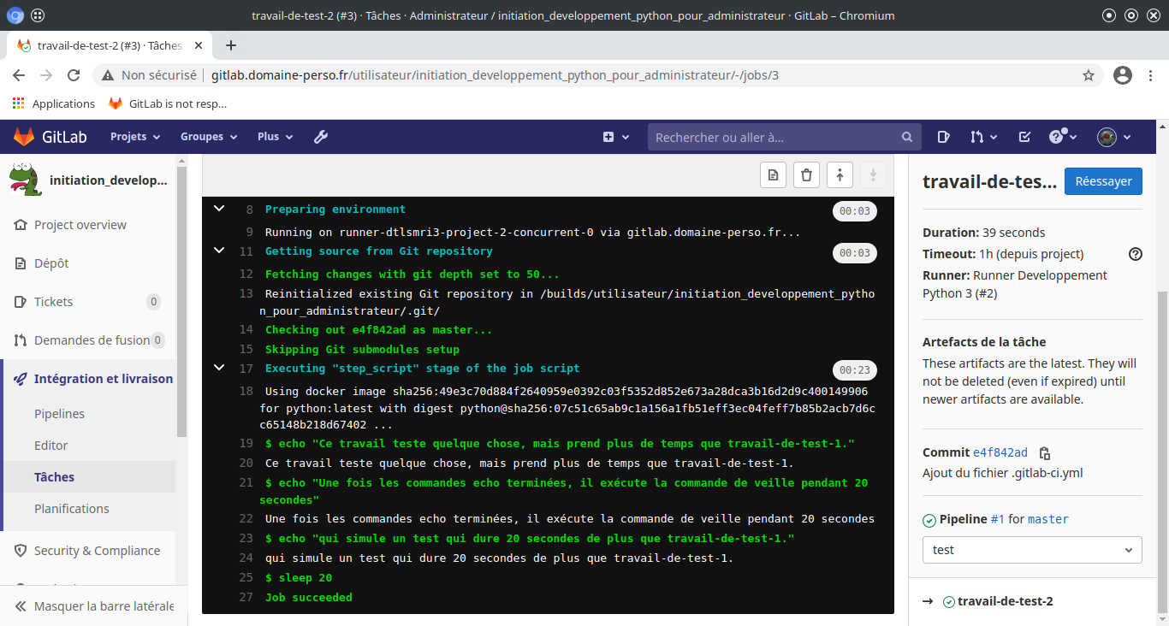Click the erase job log trash icon
Viewport: 1169px width, 626px height.
[x=806, y=175]
